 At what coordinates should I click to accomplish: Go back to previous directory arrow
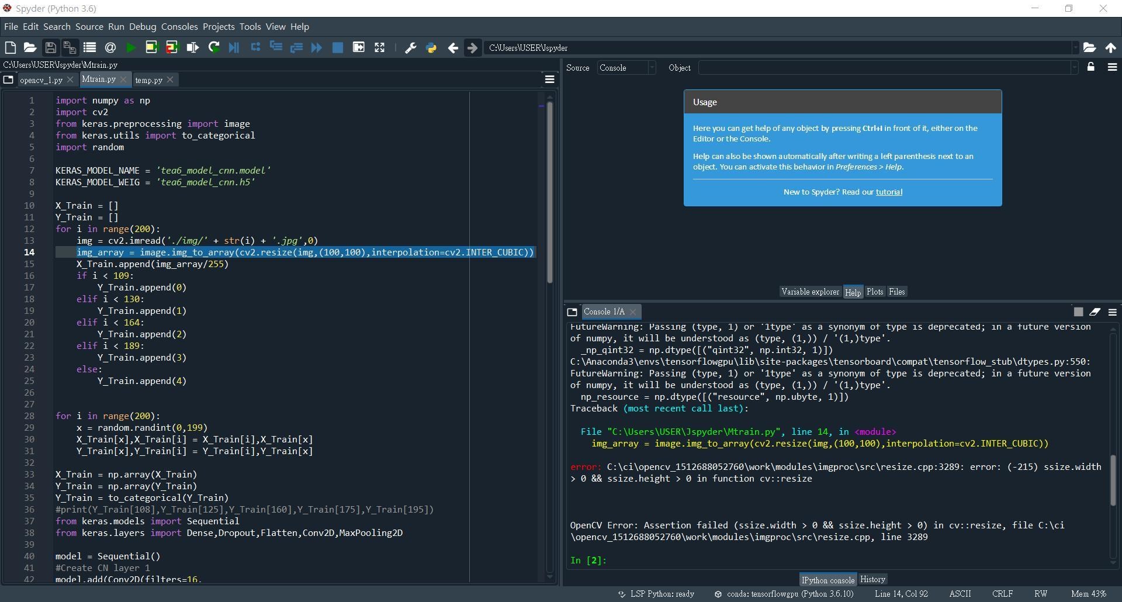pyautogui.click(x=452, y=48)
